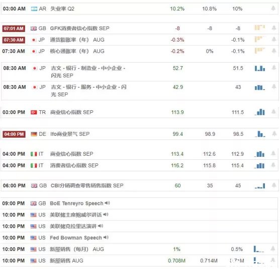Open bar chart for US 新屋销售 AUG
The height and width of the screenshot is (269, 280).
pos(259,260)
